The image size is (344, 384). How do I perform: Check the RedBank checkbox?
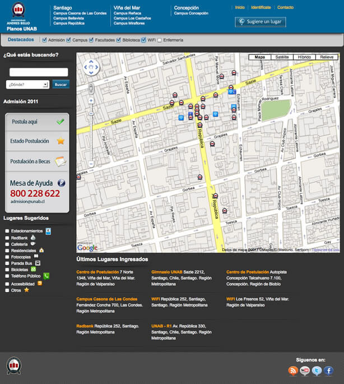[7, 238]
